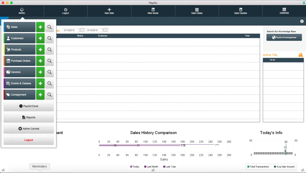Search products with magnifier icon
Image resolution: width=306 pixels, height=173 pixels.
[x=50, y=49]
